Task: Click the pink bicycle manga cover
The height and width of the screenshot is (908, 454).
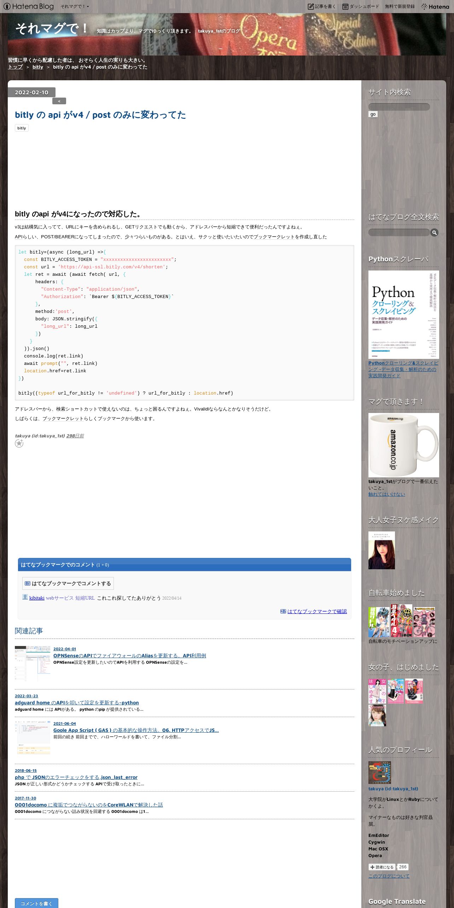Action: 424,622
